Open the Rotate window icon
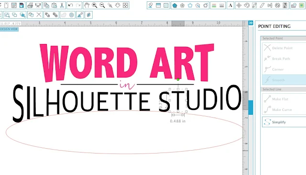This screenshot has width=306, height=175. point(247,5)
